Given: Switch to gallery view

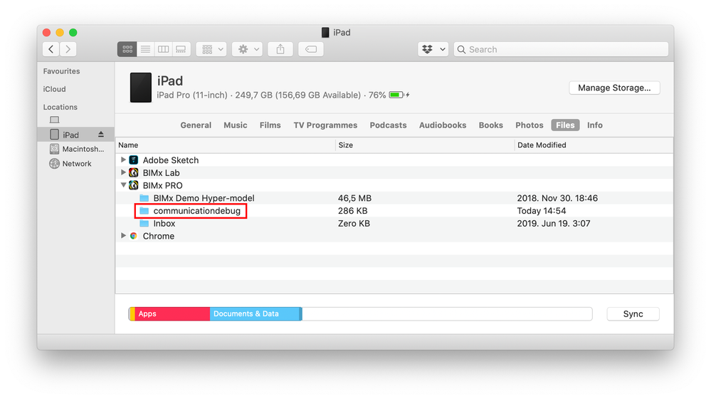Looking at the screenshot, I should (181, 49).
